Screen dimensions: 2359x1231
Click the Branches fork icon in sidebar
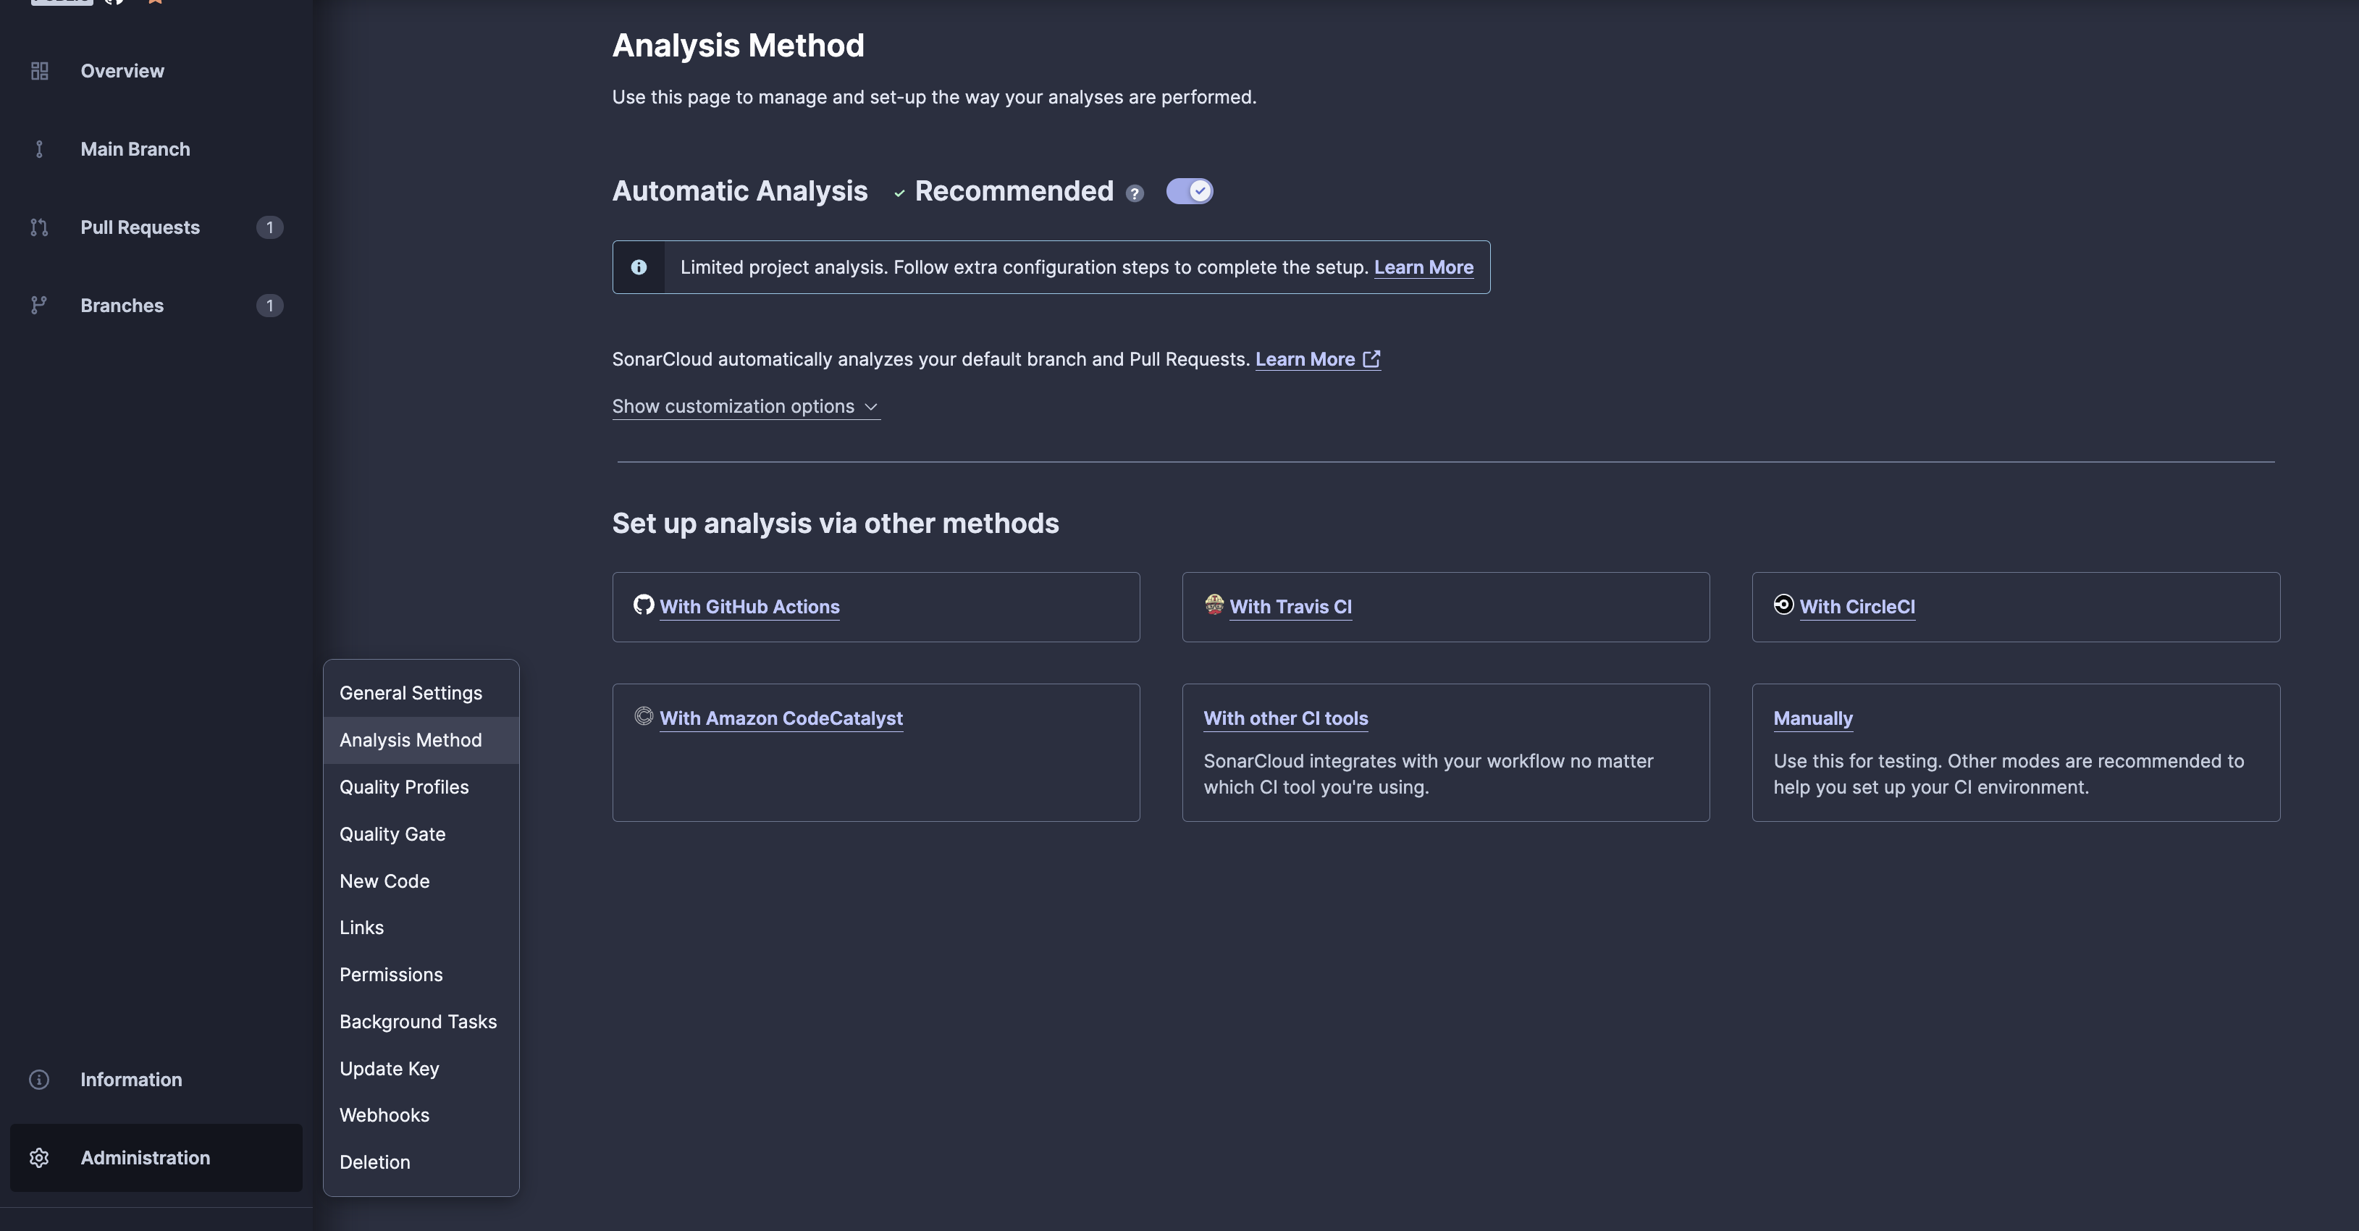point(39,305)
